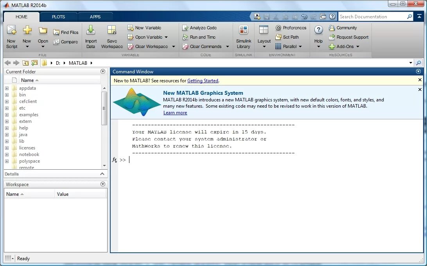Viewport: 427px width, 266px height.
Task: Open the Getting Started link
Action: pos(203,81)
